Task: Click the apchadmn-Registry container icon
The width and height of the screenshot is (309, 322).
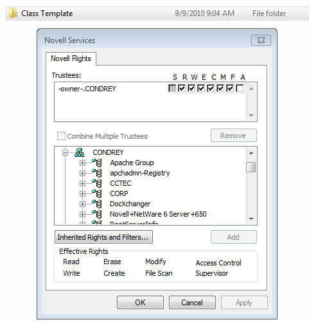Action: click(x=97, y=173)
